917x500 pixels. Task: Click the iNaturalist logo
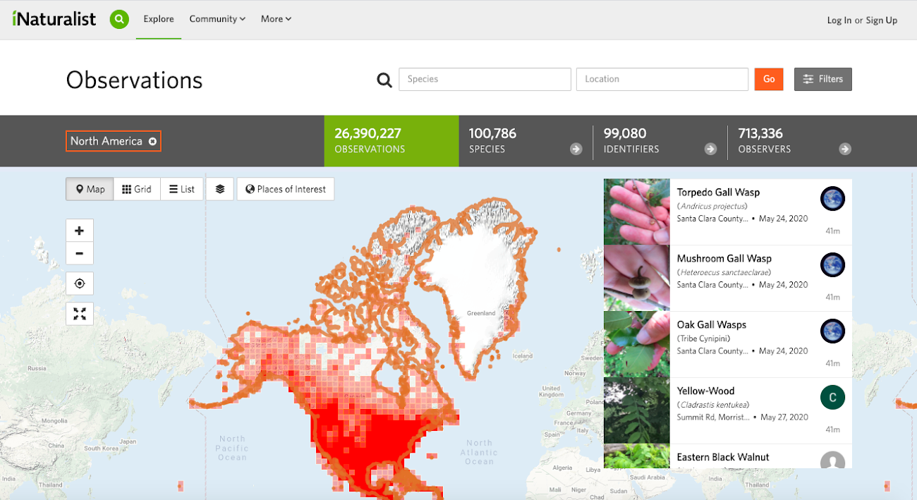pyautogui.click(x=54, y=19)
